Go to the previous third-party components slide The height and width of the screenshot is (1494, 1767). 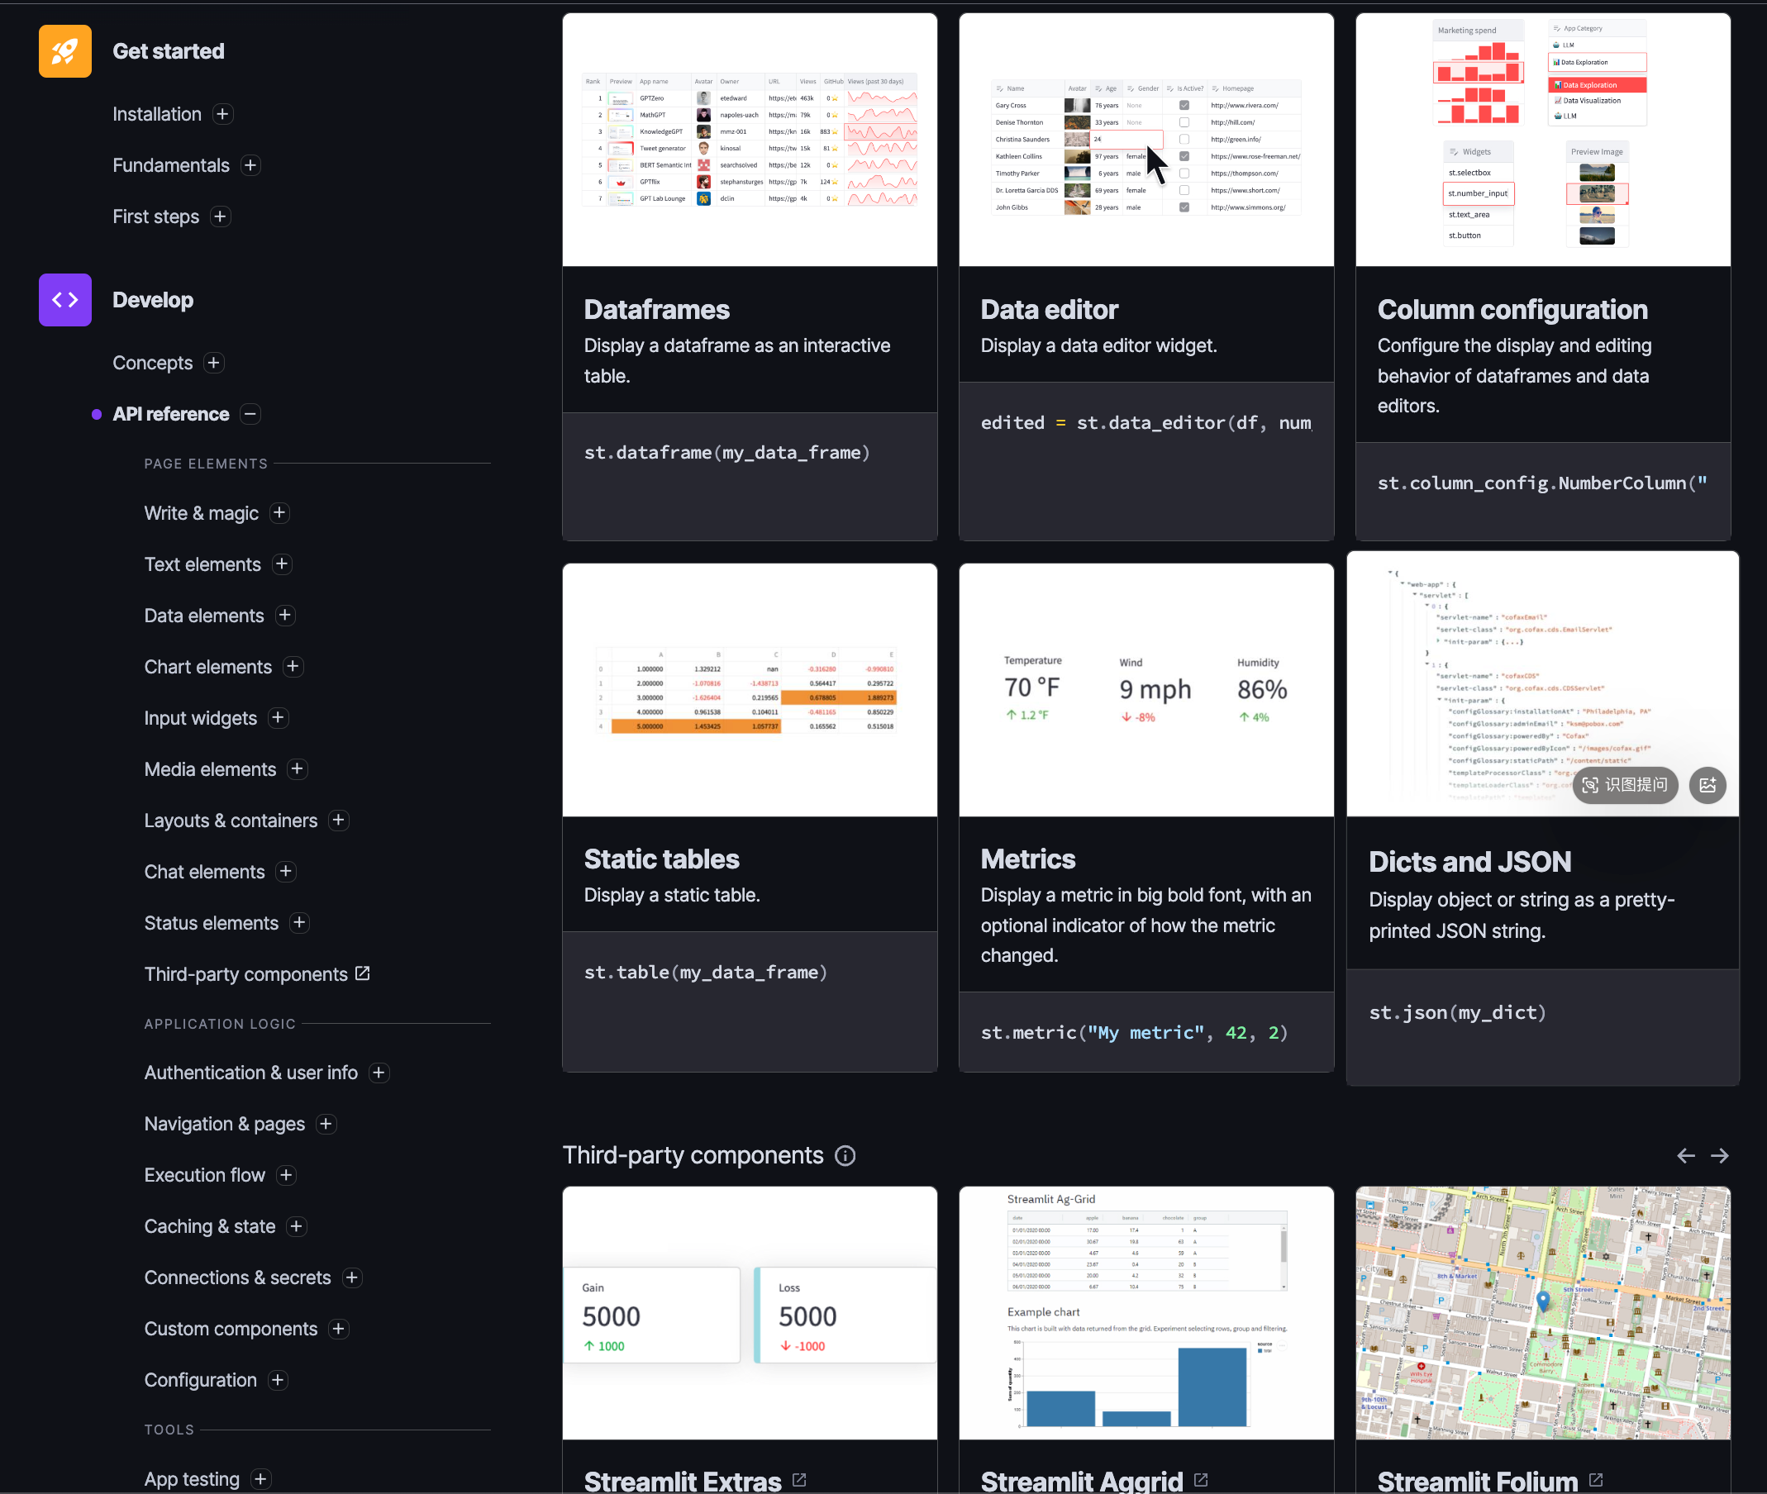[1686, 1155]
